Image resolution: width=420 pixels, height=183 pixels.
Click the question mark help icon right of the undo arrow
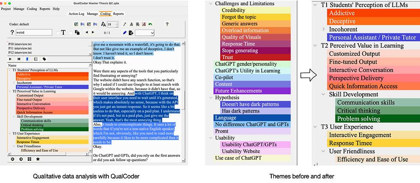(167, 24)
